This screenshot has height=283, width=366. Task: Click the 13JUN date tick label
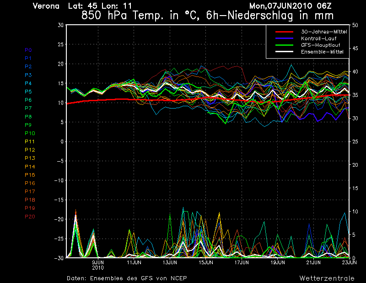(x=170, y=263)
